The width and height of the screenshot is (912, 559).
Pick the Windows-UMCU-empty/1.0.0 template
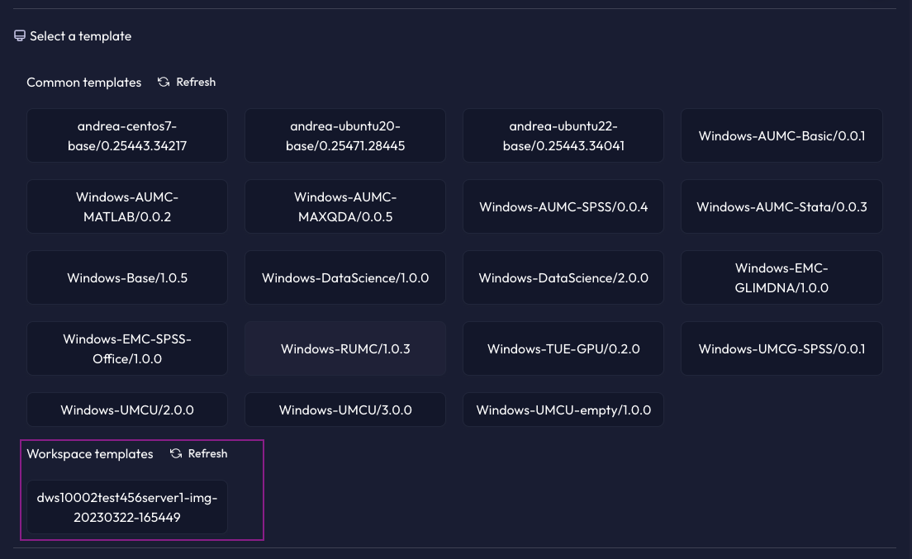tap(563, 410)
